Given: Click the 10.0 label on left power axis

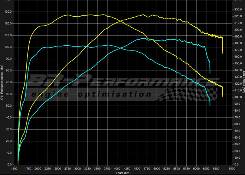Looking at the screenshot, I should point(9,153).
